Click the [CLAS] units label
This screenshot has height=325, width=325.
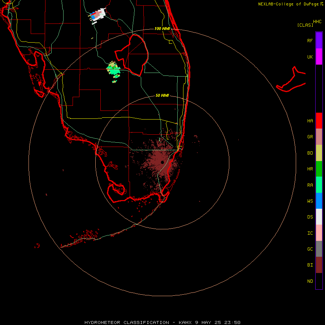click(x=305, y=25)
